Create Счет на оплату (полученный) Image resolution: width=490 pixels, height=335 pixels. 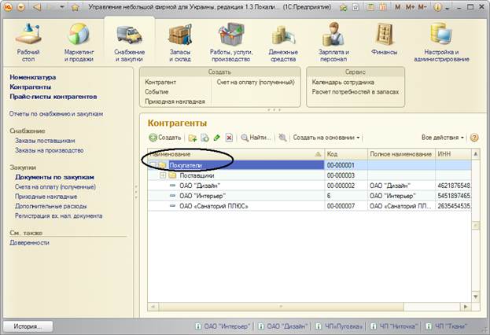click(256, 83)
